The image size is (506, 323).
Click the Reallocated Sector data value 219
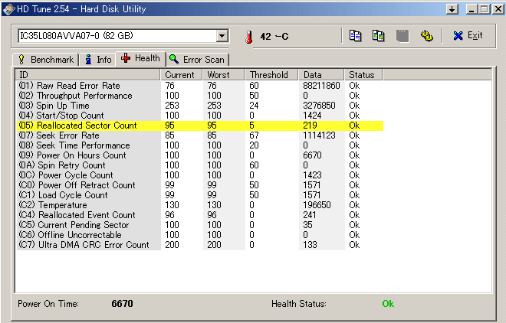(x=310, y=126)
